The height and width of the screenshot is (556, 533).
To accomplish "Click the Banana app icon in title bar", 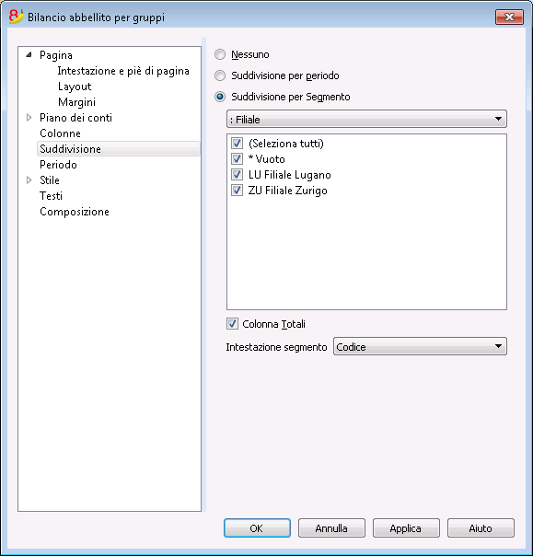I will (16, 17).
